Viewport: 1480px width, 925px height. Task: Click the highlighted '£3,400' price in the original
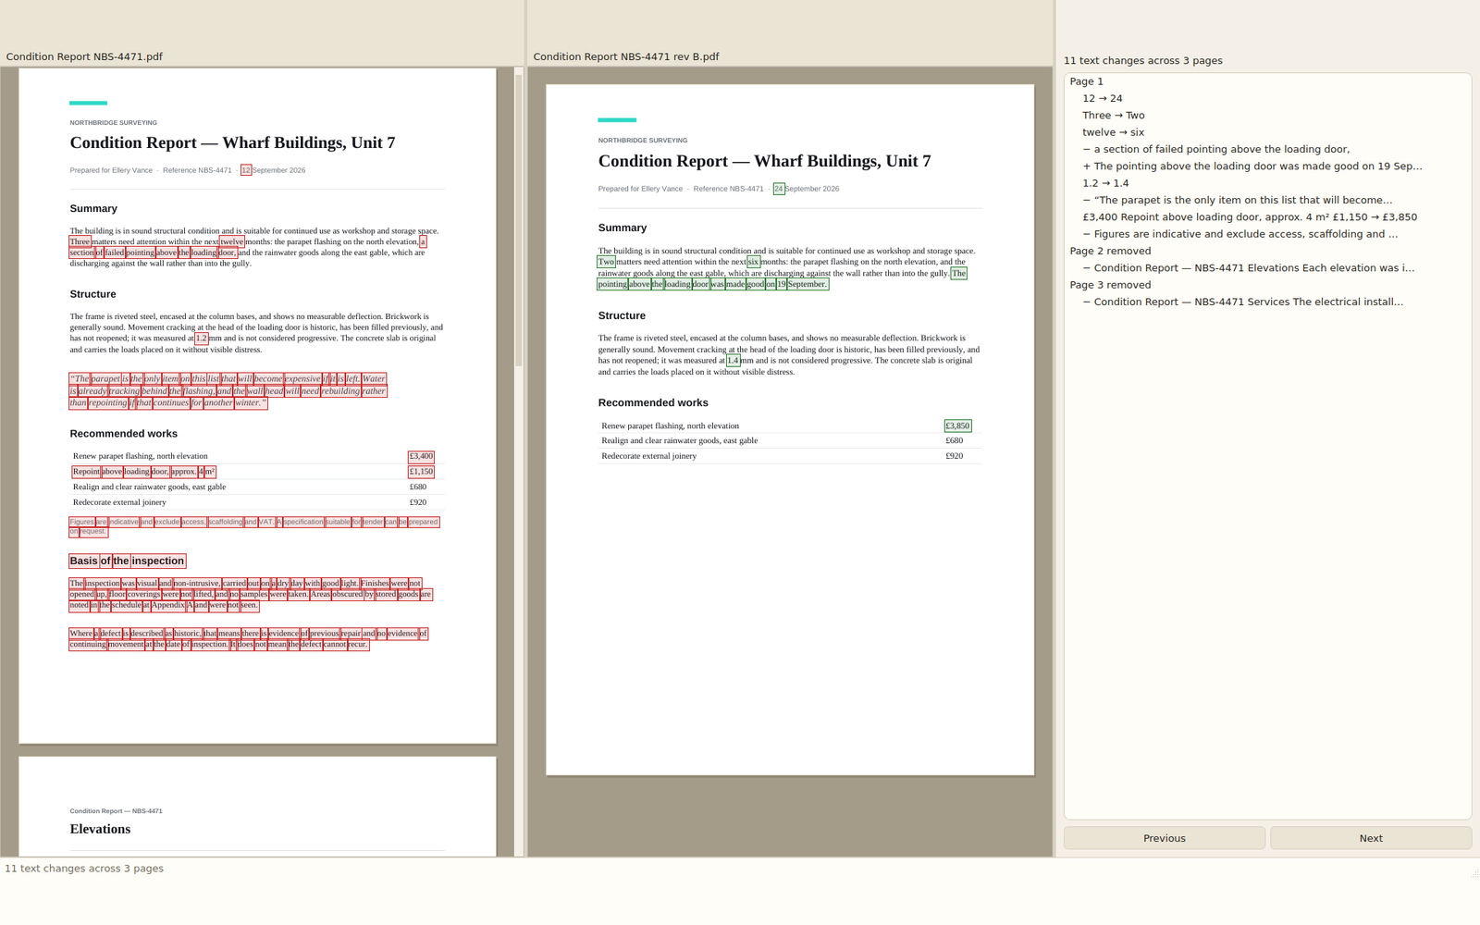[x=421, y=456]
